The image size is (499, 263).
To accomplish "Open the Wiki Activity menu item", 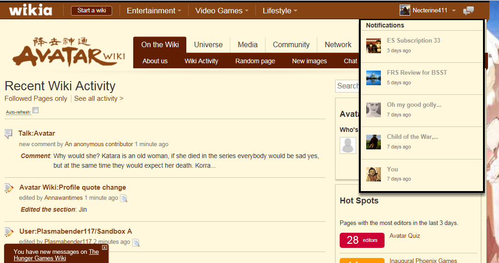I will click(201, 61).
